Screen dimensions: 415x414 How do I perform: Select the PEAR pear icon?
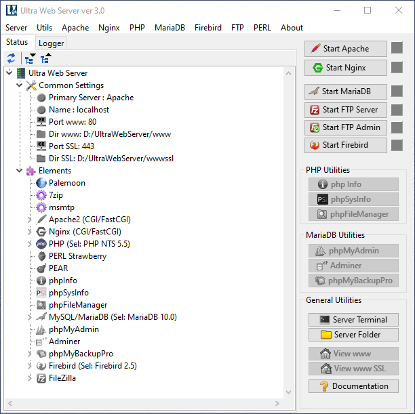tap(41, 268)
